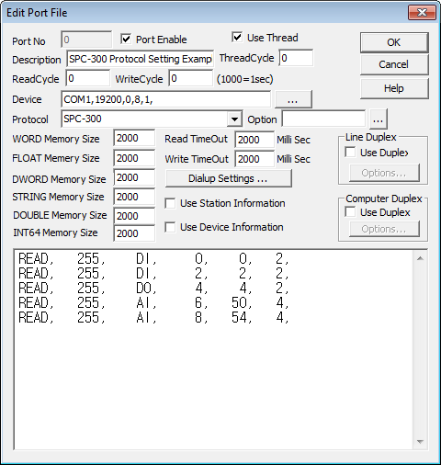Click the Cancel button

point(394,64)
